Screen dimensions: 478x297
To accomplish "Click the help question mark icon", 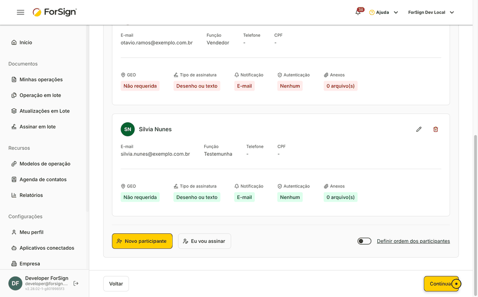I will tap(371, 12).
